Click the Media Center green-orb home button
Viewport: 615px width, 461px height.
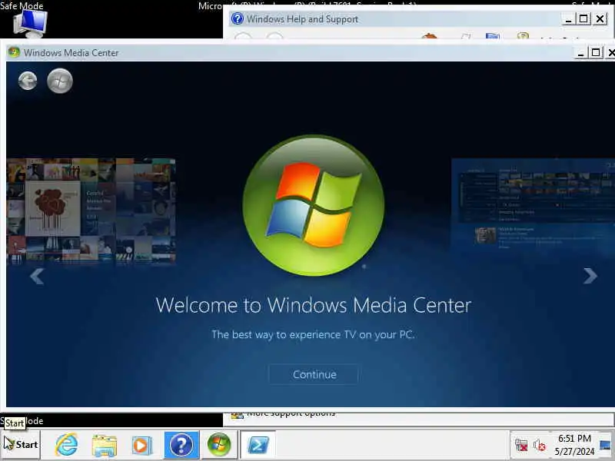60,81
